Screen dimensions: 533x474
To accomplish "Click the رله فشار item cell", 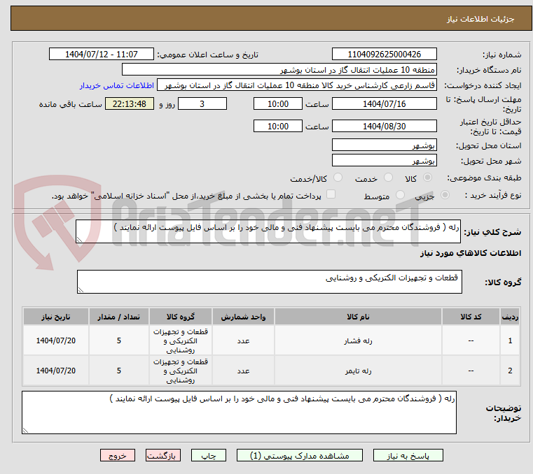I will pos(358,340).
